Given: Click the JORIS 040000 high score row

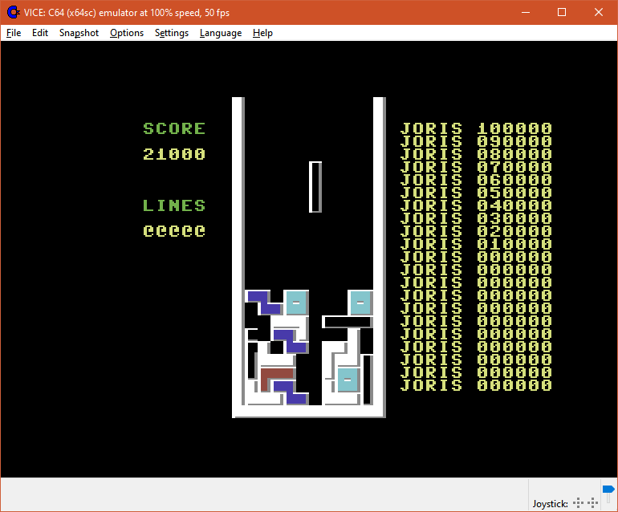Looking at the screenshot, I should pyautogui.click(x=476, y=205).
